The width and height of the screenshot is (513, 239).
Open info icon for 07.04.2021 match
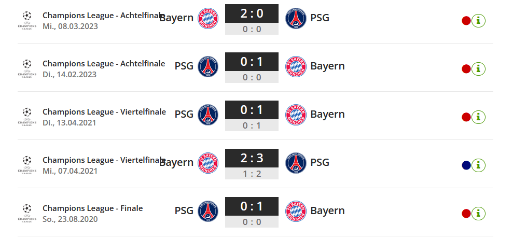pos(478,165)
